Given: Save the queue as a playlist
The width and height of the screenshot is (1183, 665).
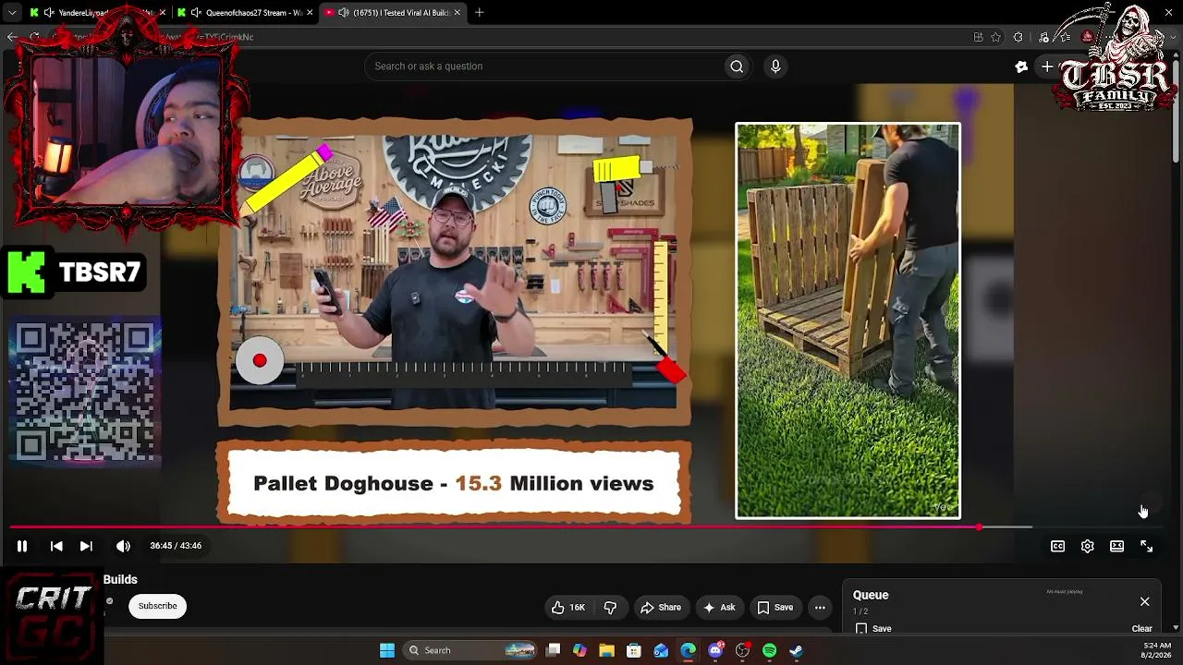Looking at the screenshot, I should [x=873, y=629].
